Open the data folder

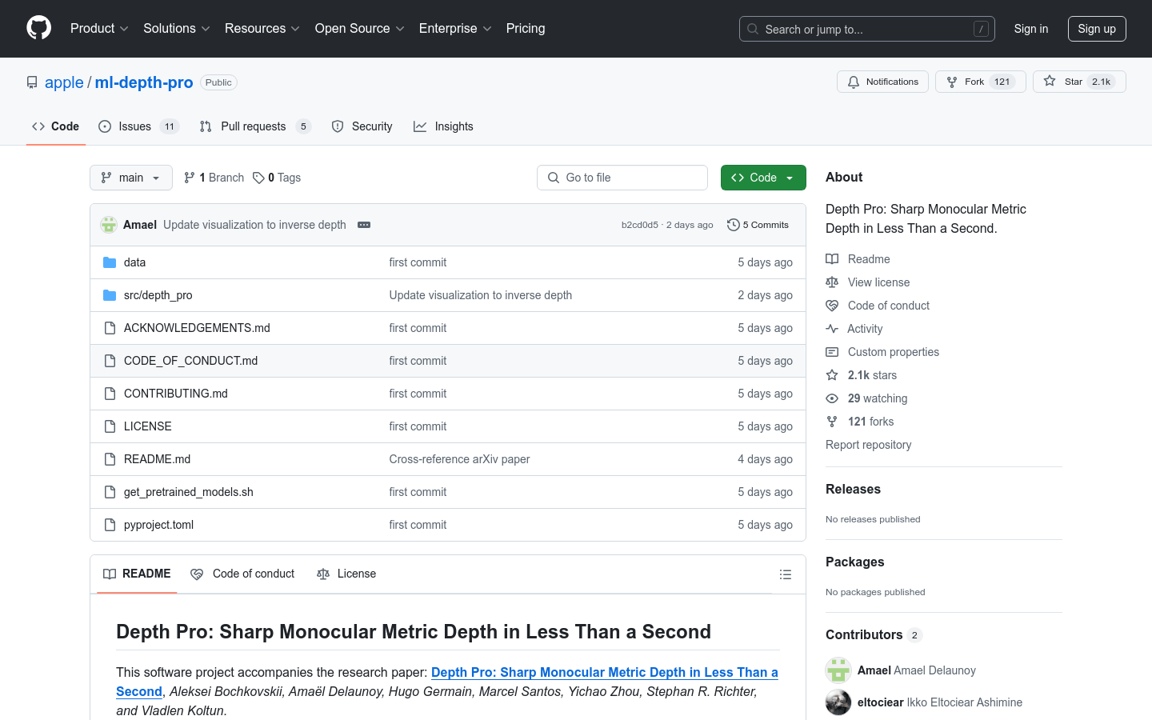coord(134,262)
